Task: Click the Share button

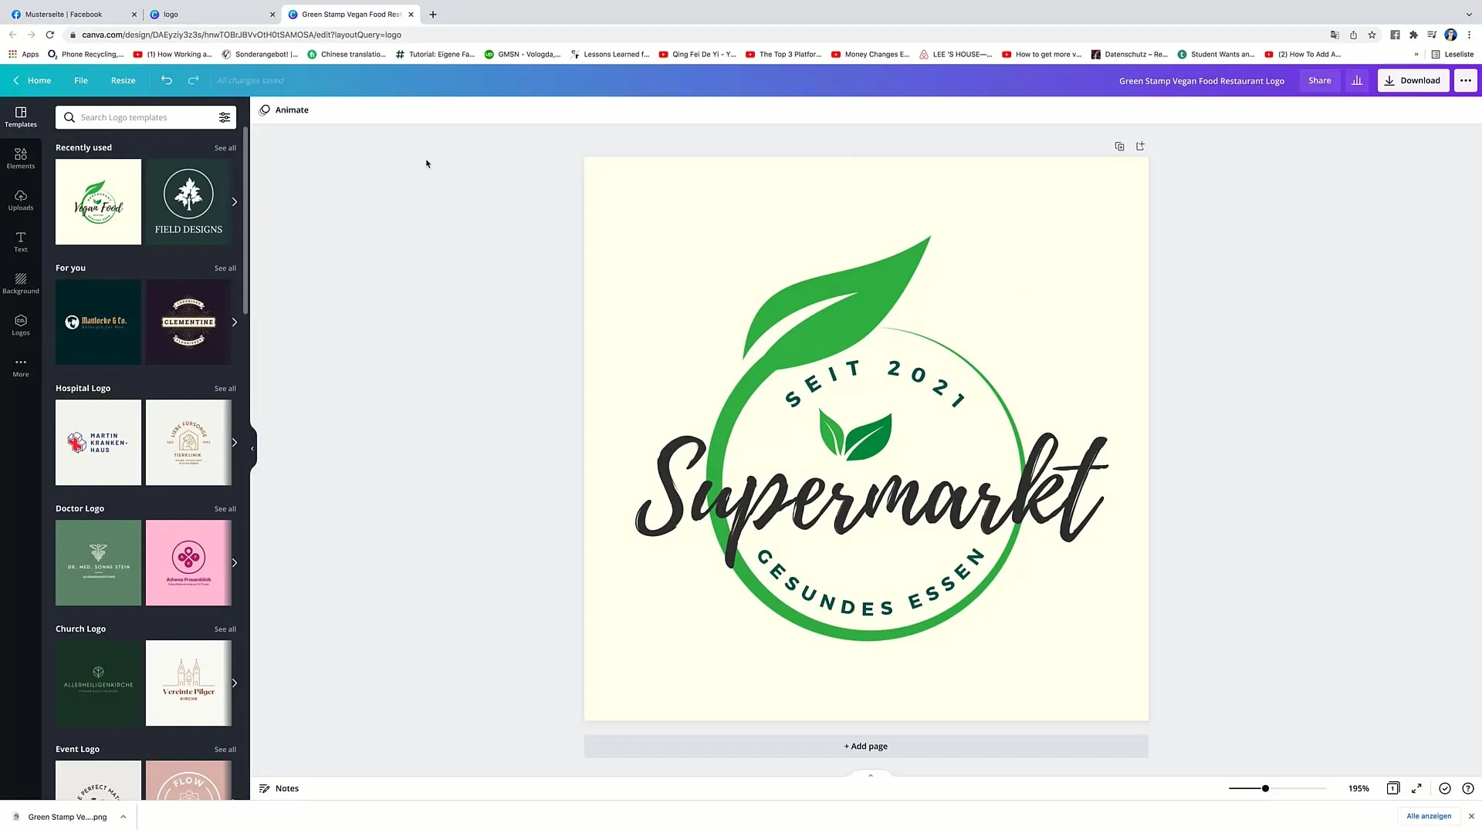Action: [1319, 80]
